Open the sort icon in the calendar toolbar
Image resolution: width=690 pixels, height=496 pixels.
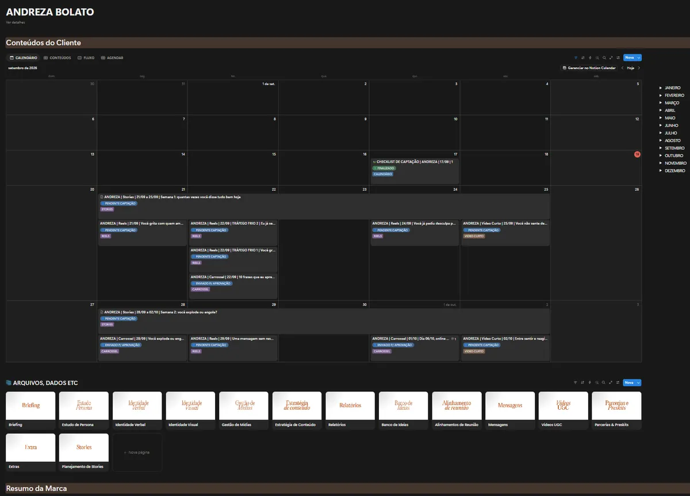point(583,57)
